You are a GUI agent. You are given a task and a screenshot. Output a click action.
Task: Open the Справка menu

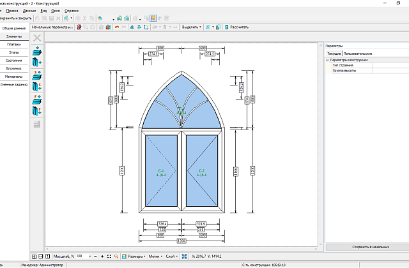[x=72, y=11]
